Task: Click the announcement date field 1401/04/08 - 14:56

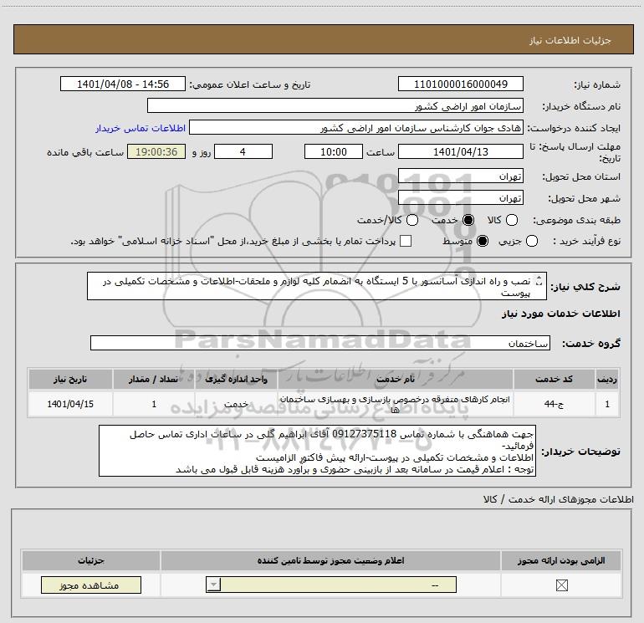Action: (x=123, y=84)
